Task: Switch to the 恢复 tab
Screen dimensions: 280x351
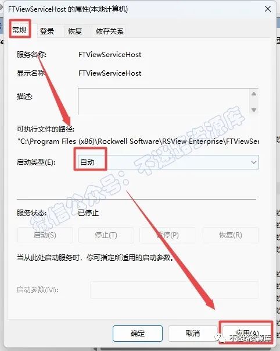Action: [75, 31]
